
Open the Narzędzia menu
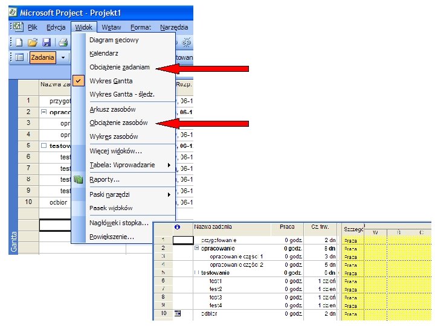pyautogui.click(x=174, y=27)
